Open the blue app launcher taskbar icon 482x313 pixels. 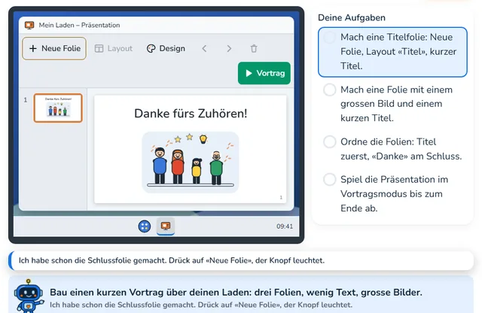pyautogui.click(x=145, y=226)
